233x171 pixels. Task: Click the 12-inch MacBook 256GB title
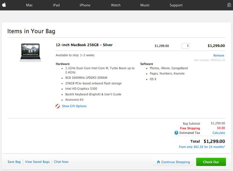pos(84,45)
